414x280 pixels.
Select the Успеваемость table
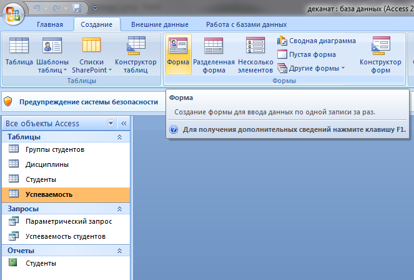click(66, 194)
